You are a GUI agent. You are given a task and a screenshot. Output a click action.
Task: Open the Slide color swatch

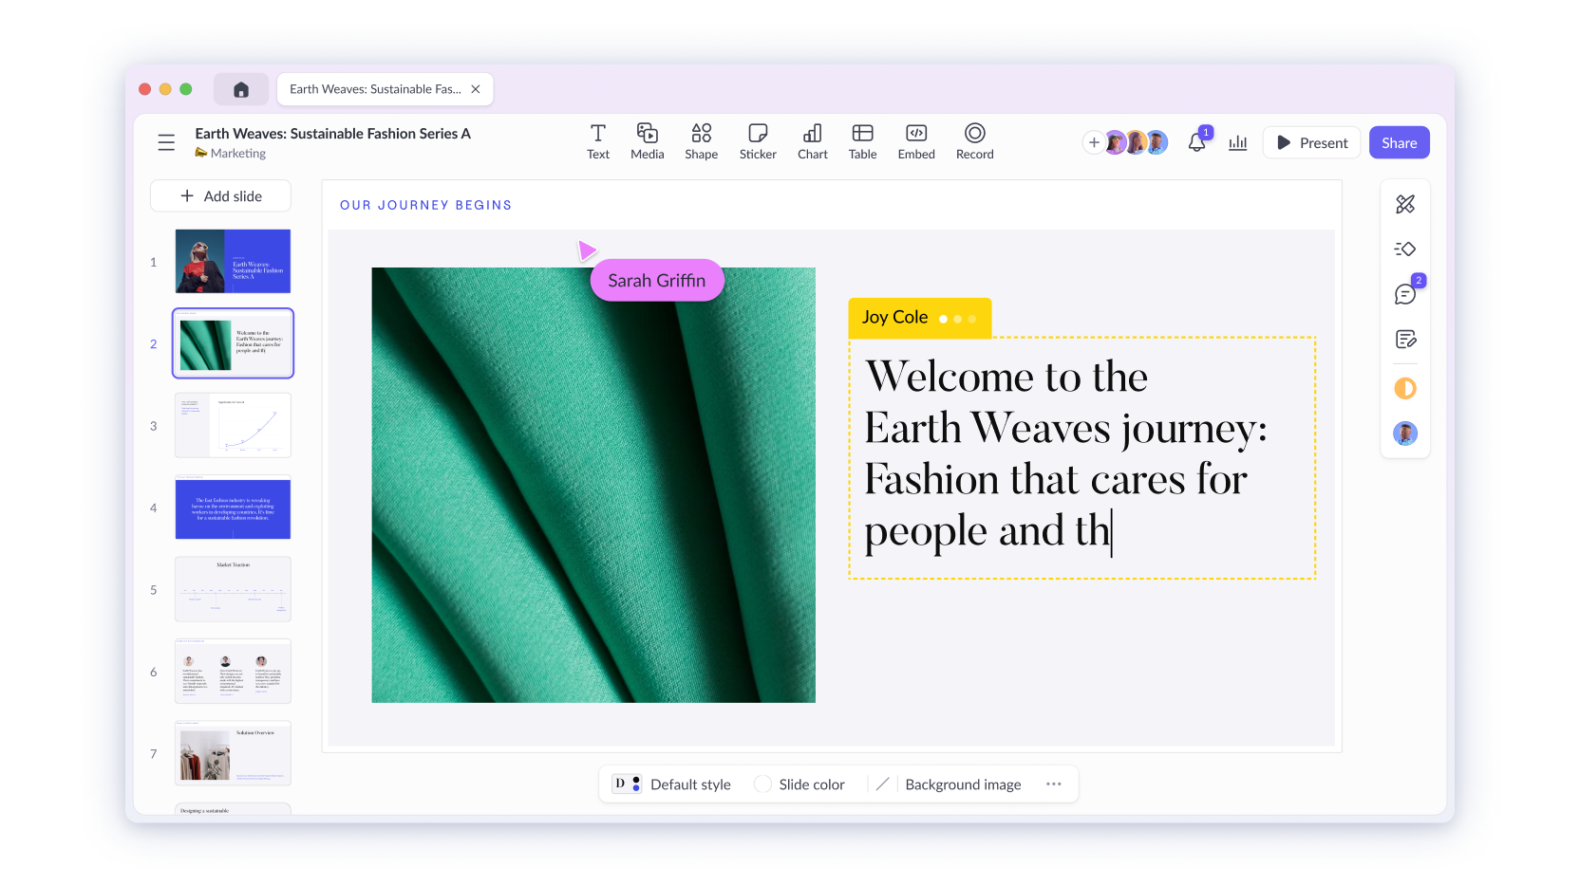(x=762, y=784)
